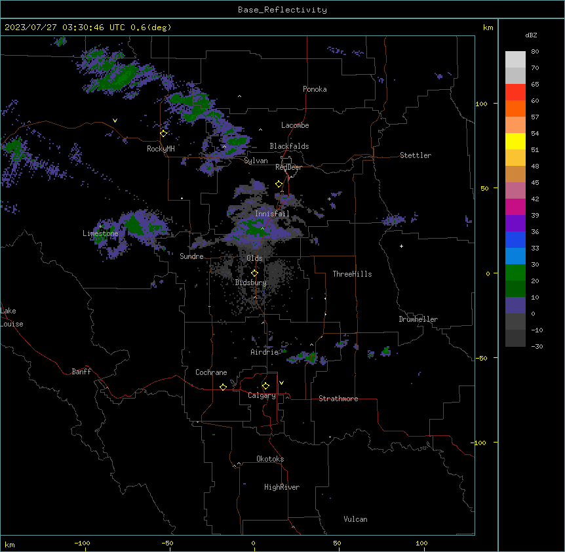The width and height of the screenshot is (565, 552).
Task: Click the white plus marker west of Drumheller
Action: [401, 246]
